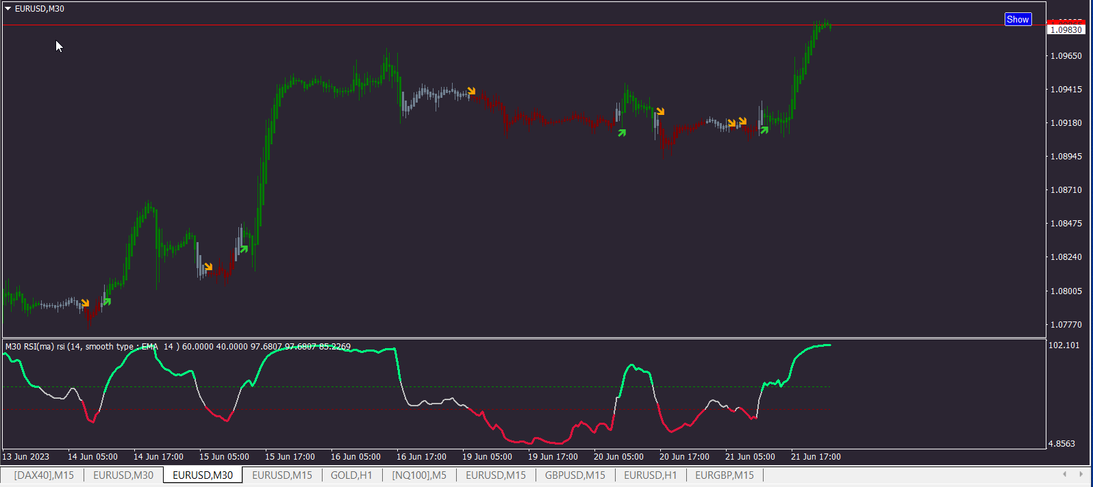Click the 21 Jun 05:00 time label
Viewport: 1093px width, 487px height.
[x=750, y=457]
